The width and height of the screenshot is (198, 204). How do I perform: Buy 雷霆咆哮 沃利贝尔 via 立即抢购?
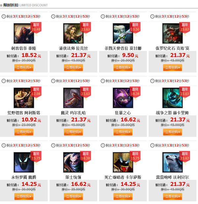[x=173, y=196]
